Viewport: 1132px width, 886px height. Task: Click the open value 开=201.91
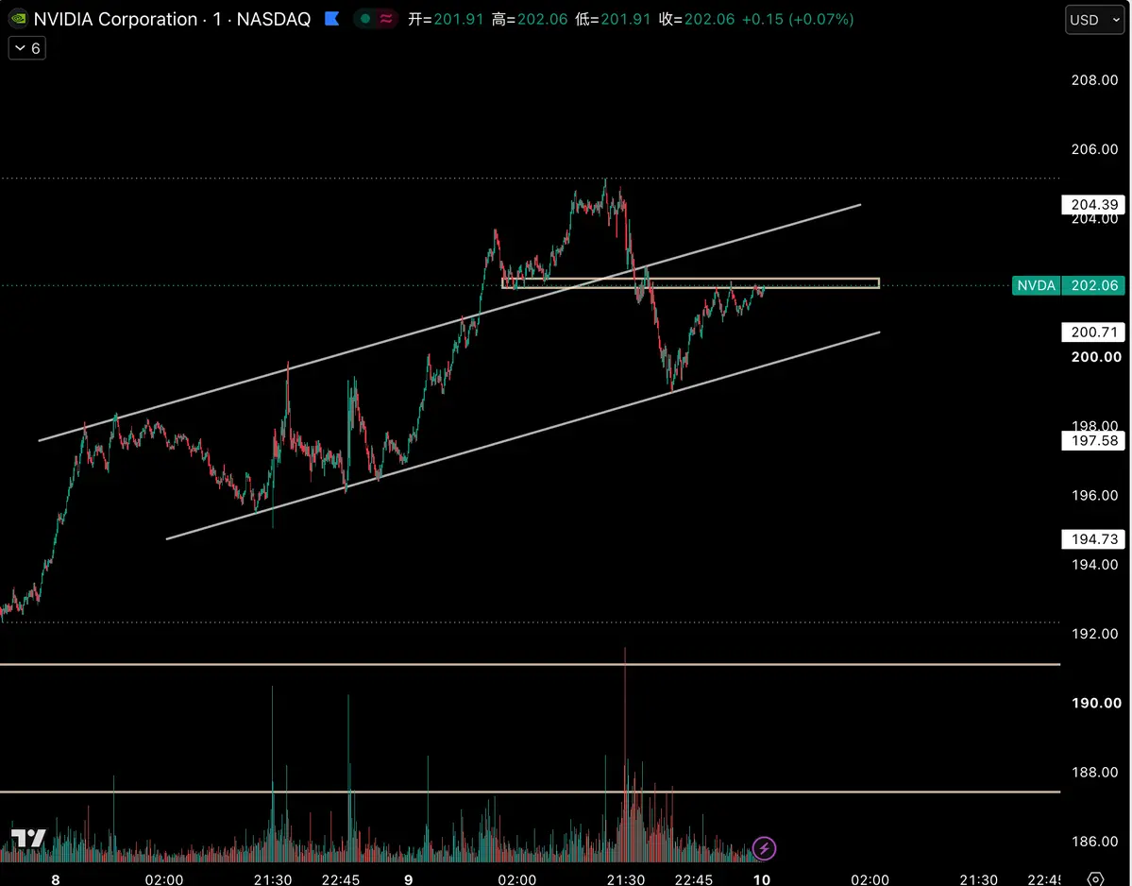click(x=446, y=20)
